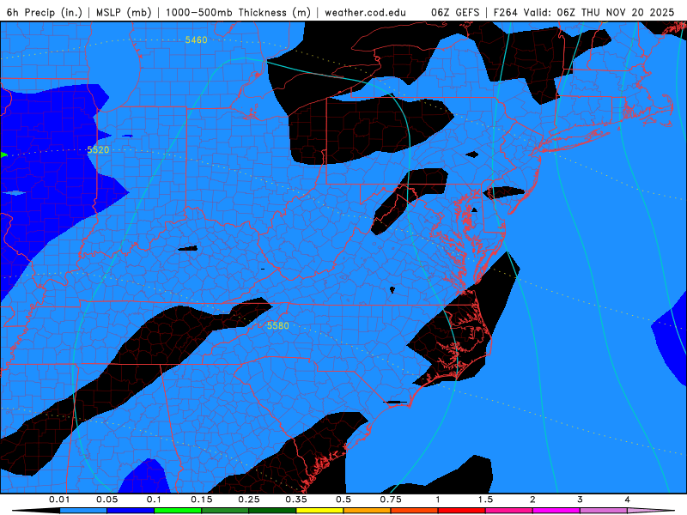Viewport: 687px width, 515px height.
Task: Select color bar segment between 2 and 3
Action: coord(556,511)
